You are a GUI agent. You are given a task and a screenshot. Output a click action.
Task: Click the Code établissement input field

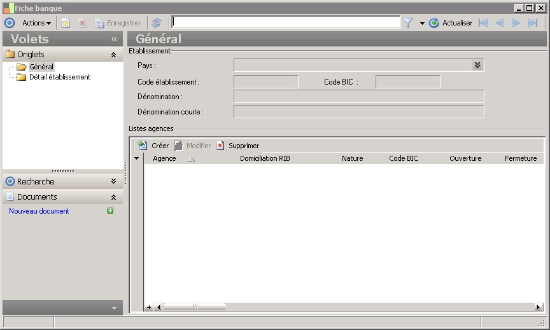point(266,81)
